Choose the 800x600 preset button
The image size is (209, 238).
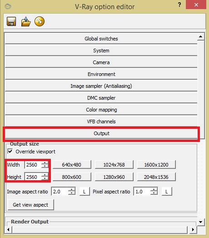coord(72,177)
